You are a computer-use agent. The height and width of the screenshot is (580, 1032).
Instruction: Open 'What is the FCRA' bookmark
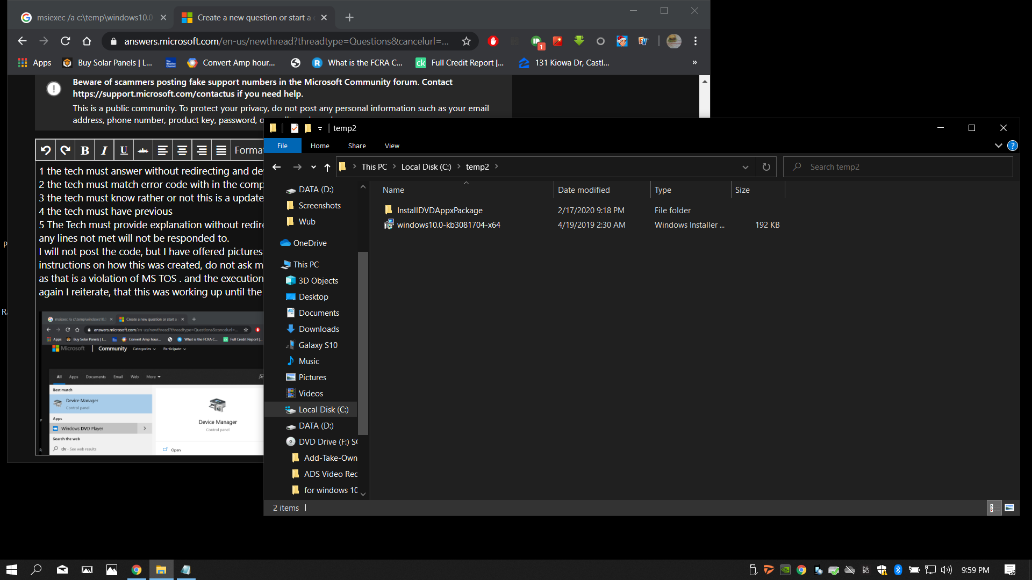click(357, 63)
